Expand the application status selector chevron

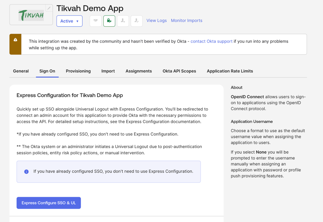click(x=77, y=21)
